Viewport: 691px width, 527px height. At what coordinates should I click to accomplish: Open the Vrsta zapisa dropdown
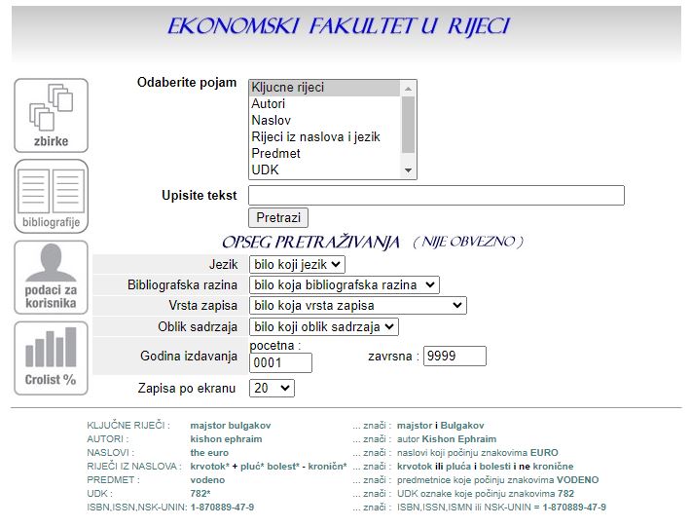(x=357, y=306)
